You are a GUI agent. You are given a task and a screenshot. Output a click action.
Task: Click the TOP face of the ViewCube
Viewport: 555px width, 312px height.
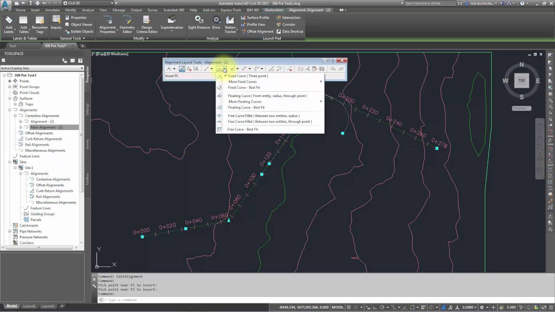[x=522, y=81]
